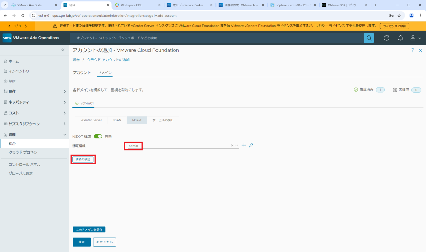The image size is (426, 252).
Task: Clear the admin credential selection
Action: (x=232, y=146)
